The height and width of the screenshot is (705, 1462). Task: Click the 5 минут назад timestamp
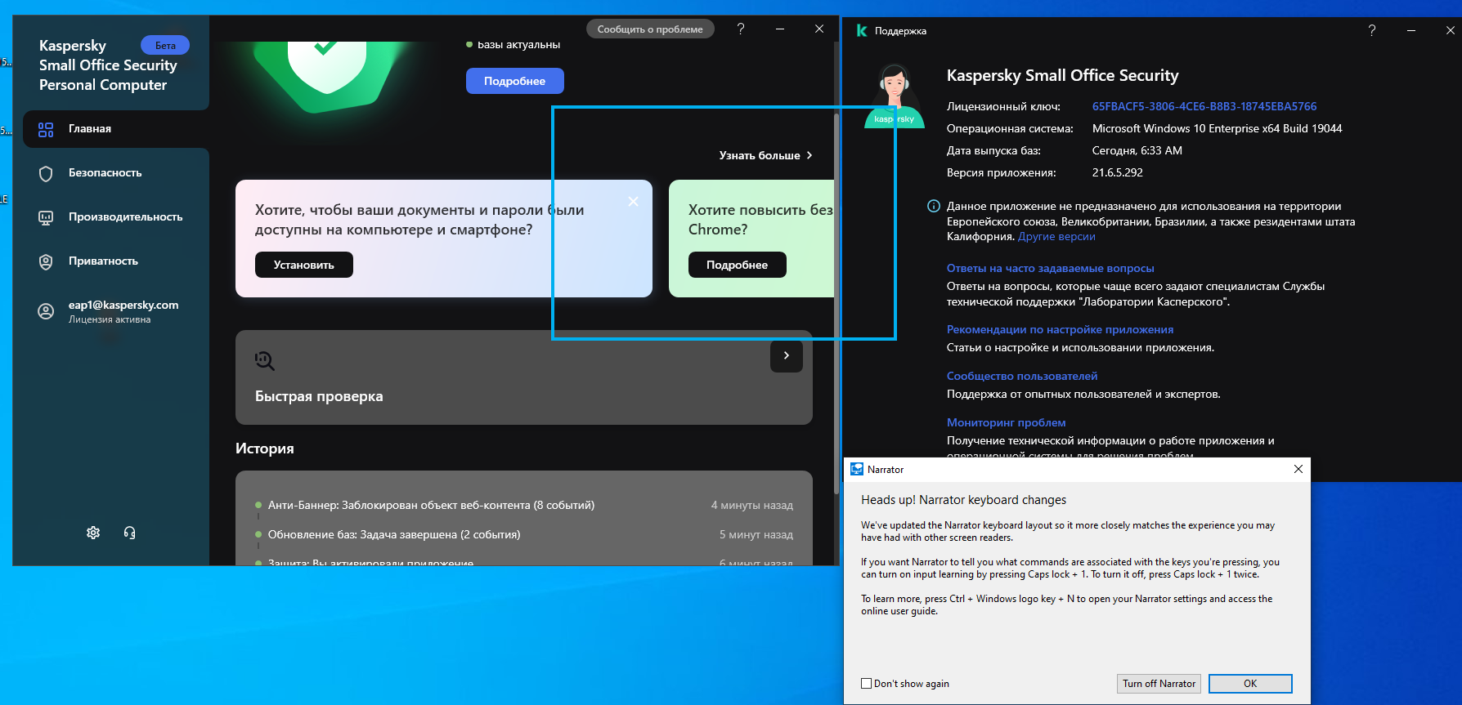pos(756,535)
